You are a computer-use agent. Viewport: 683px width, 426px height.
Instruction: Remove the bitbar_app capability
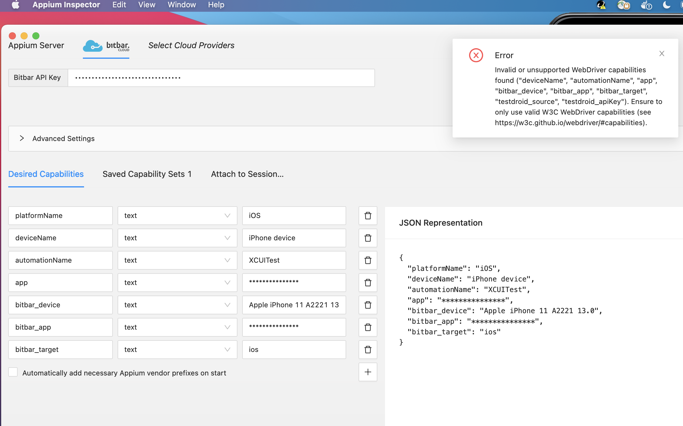pos(368,327)
